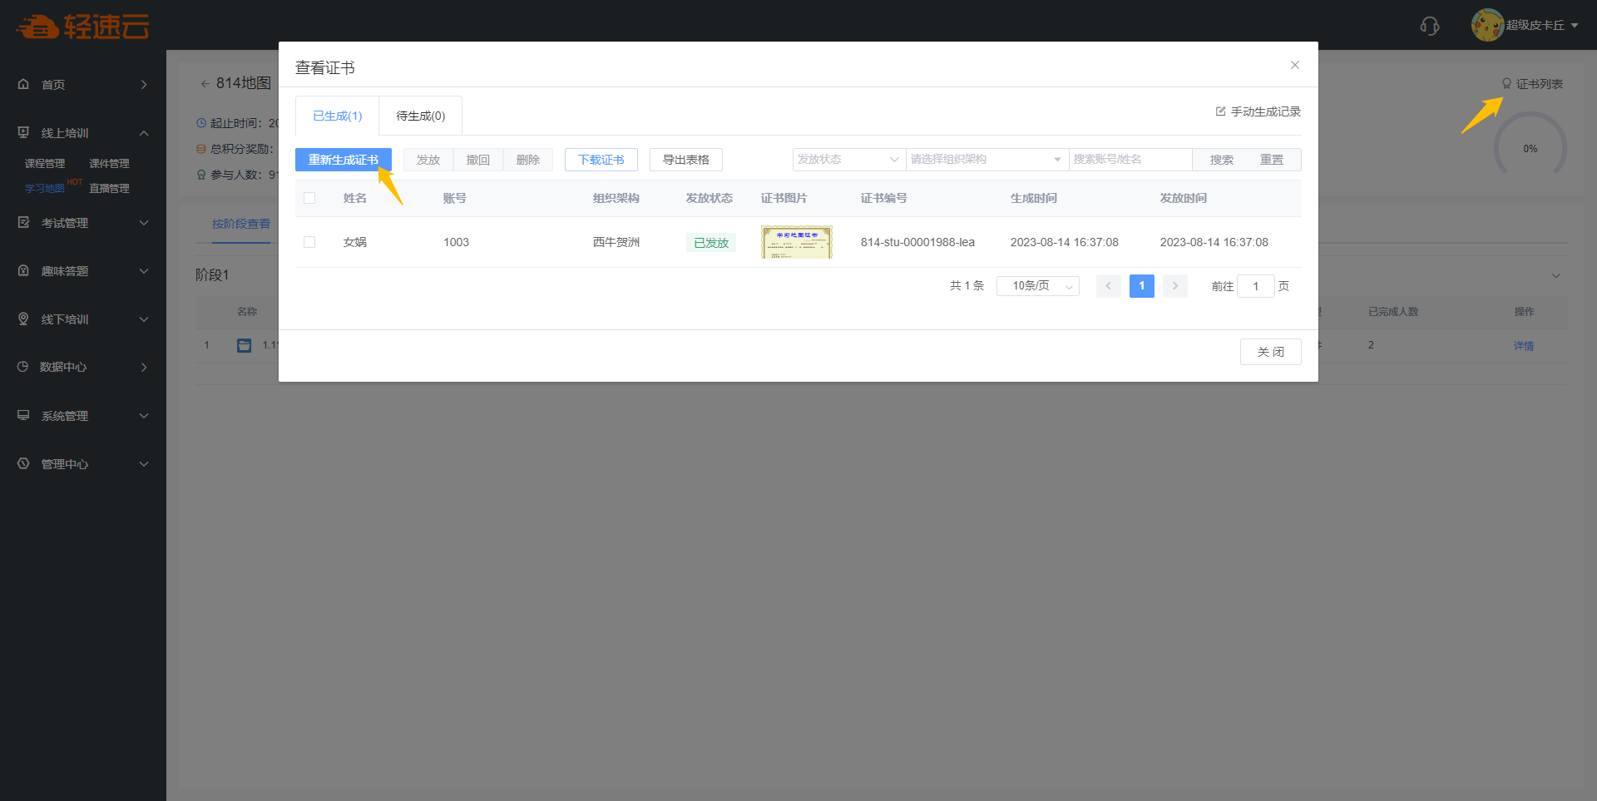Click the 导出表格 button
This screenshot has height=801, width=1597.
click(685, 160)
